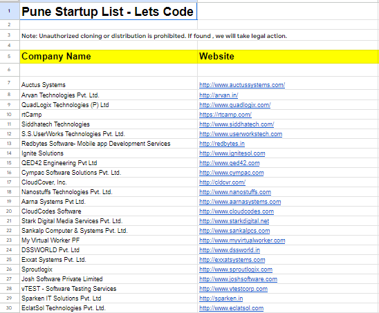Go to the joshsoftware.com link
The width and height of the screenshot is (379, 313).
pyautogui.click(x=238, y=279)
